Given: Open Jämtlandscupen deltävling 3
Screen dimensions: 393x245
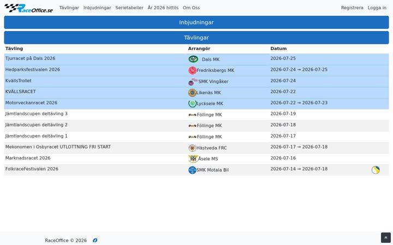Looking at the screenshot, I should coord(37,114).
